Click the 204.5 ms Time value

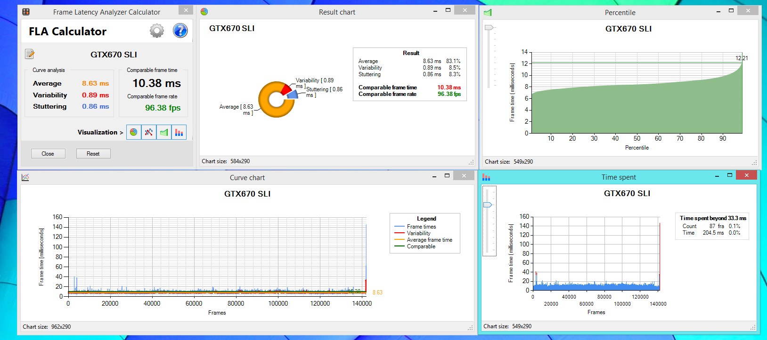[713, 233]
